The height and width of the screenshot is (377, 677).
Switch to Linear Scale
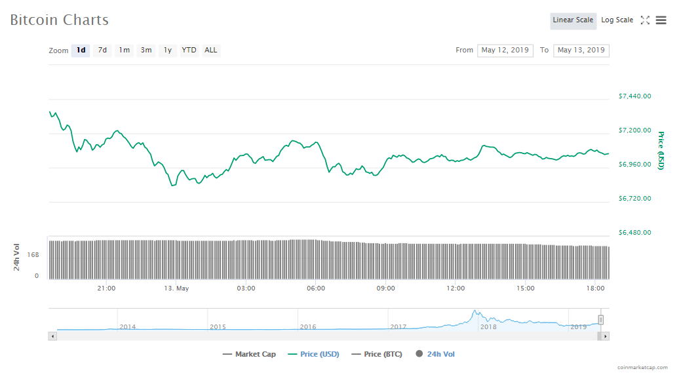click(x=573, y=20)
